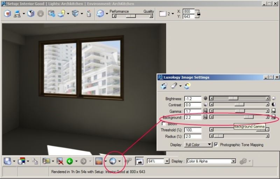Image resolution: width=280 pixels, height=179 pixels.
Task: Expand the Color & Alpha display dropdown
Action: click(233, 161)
